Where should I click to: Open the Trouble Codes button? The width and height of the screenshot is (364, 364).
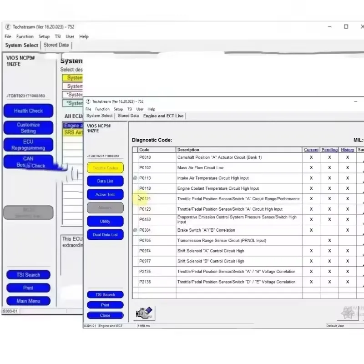pyautogui.click(x=105, y=168)
